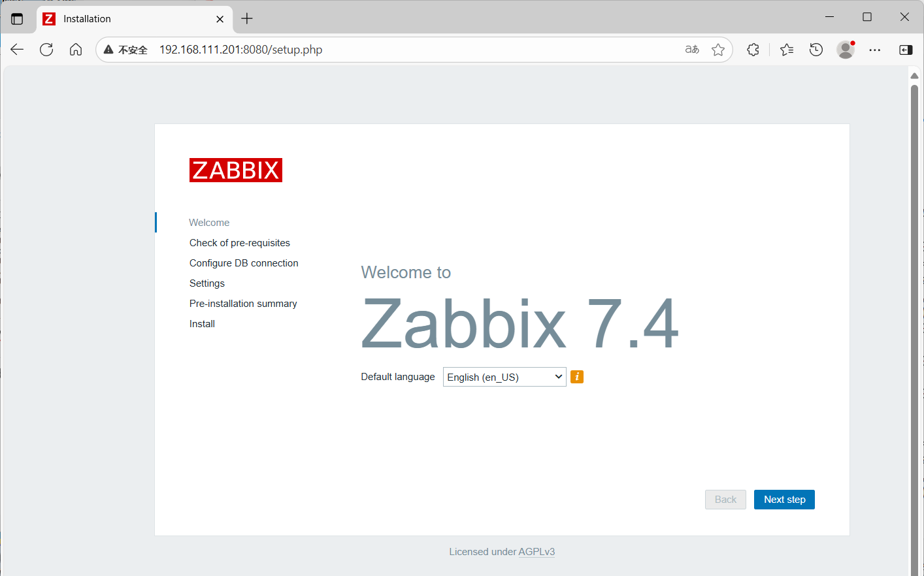
Task: Click the browser back arrow
Action: click(x=17, y=49)
